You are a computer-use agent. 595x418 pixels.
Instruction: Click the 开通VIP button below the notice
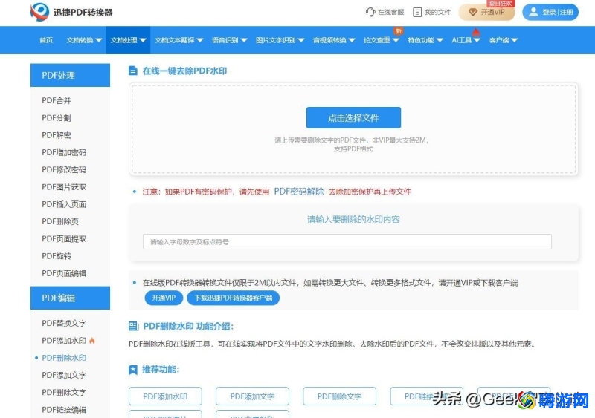[x=164, y=298]
